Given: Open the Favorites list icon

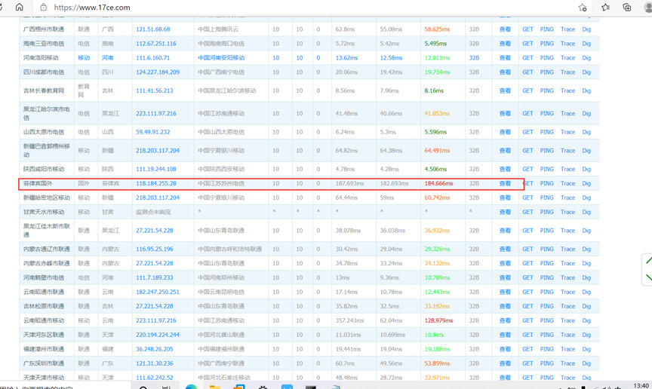Looking at the screenshot, I should (x=605, y=8).
